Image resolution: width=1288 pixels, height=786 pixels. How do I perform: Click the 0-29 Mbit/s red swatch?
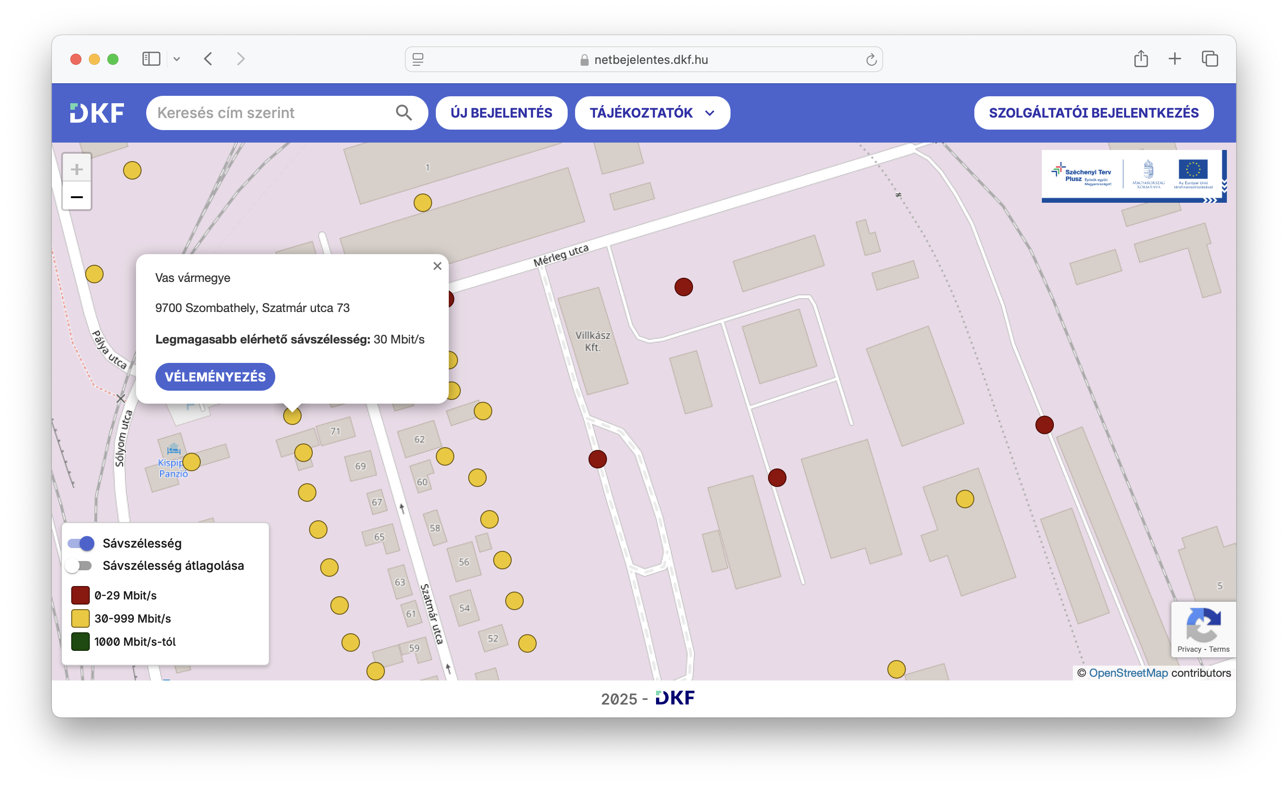[x=80, y=595]
